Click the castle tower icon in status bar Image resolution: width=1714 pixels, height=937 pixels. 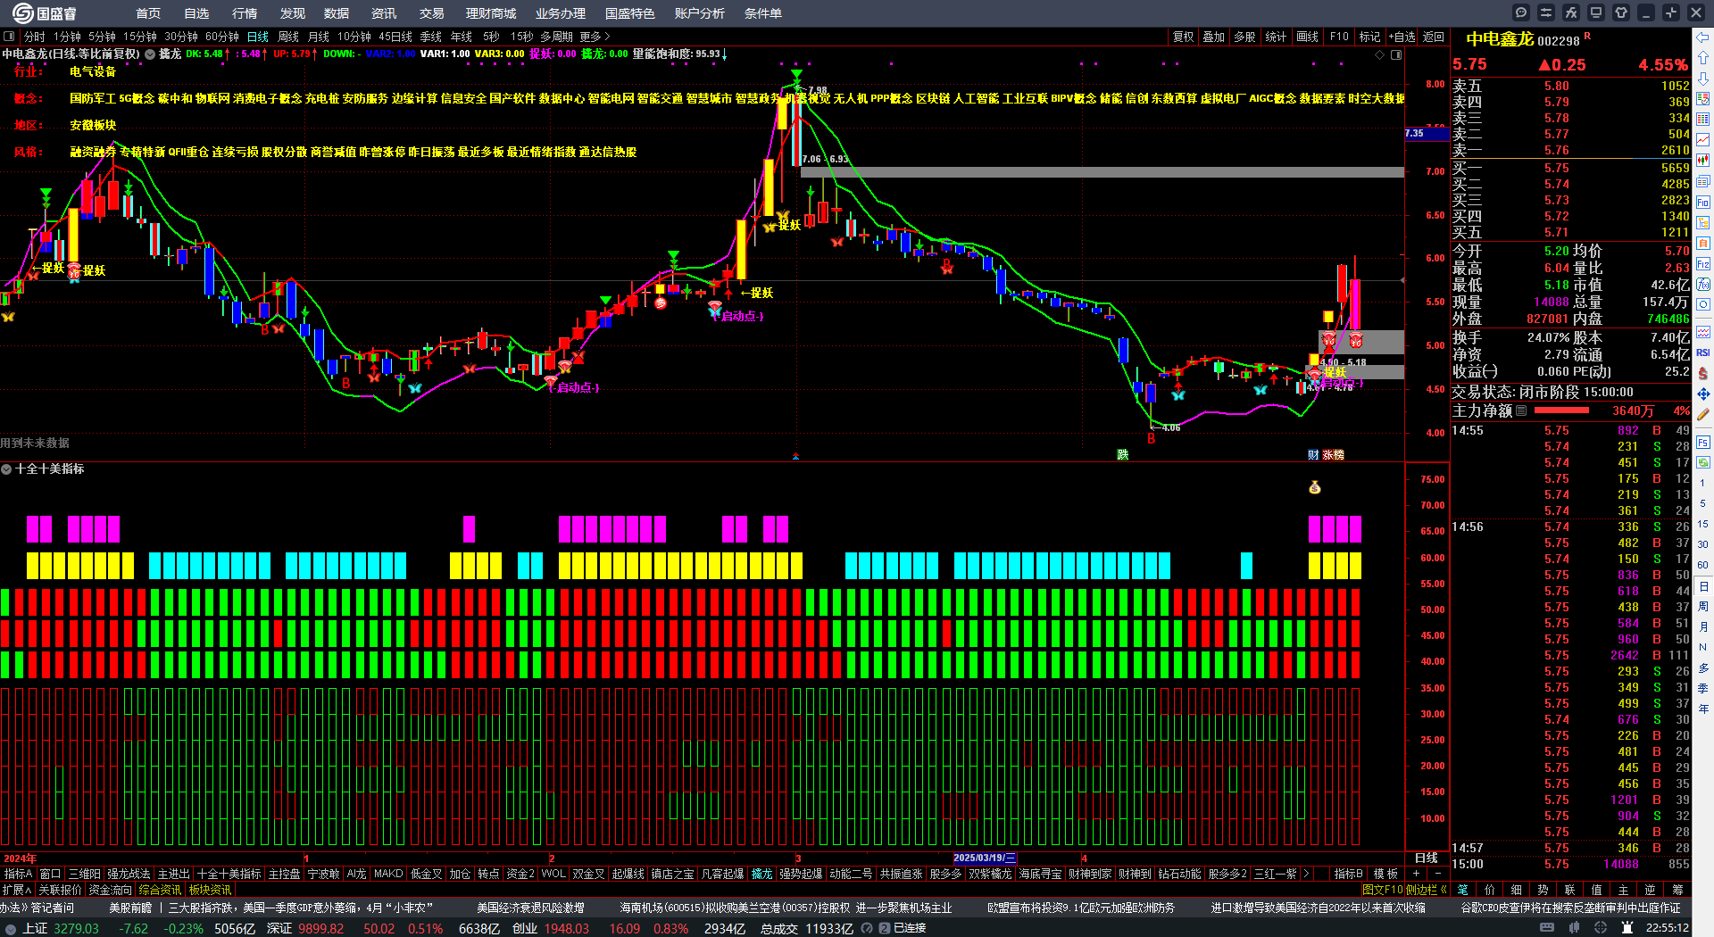pos(1627,928)
